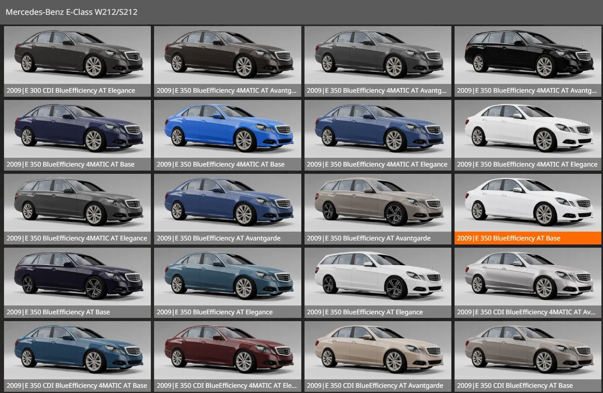This screenshot has height=393, width=603.
Task: Pick the teal BlueEfficiency AT Elegance sedan
Action: click(x=227, y=283)
